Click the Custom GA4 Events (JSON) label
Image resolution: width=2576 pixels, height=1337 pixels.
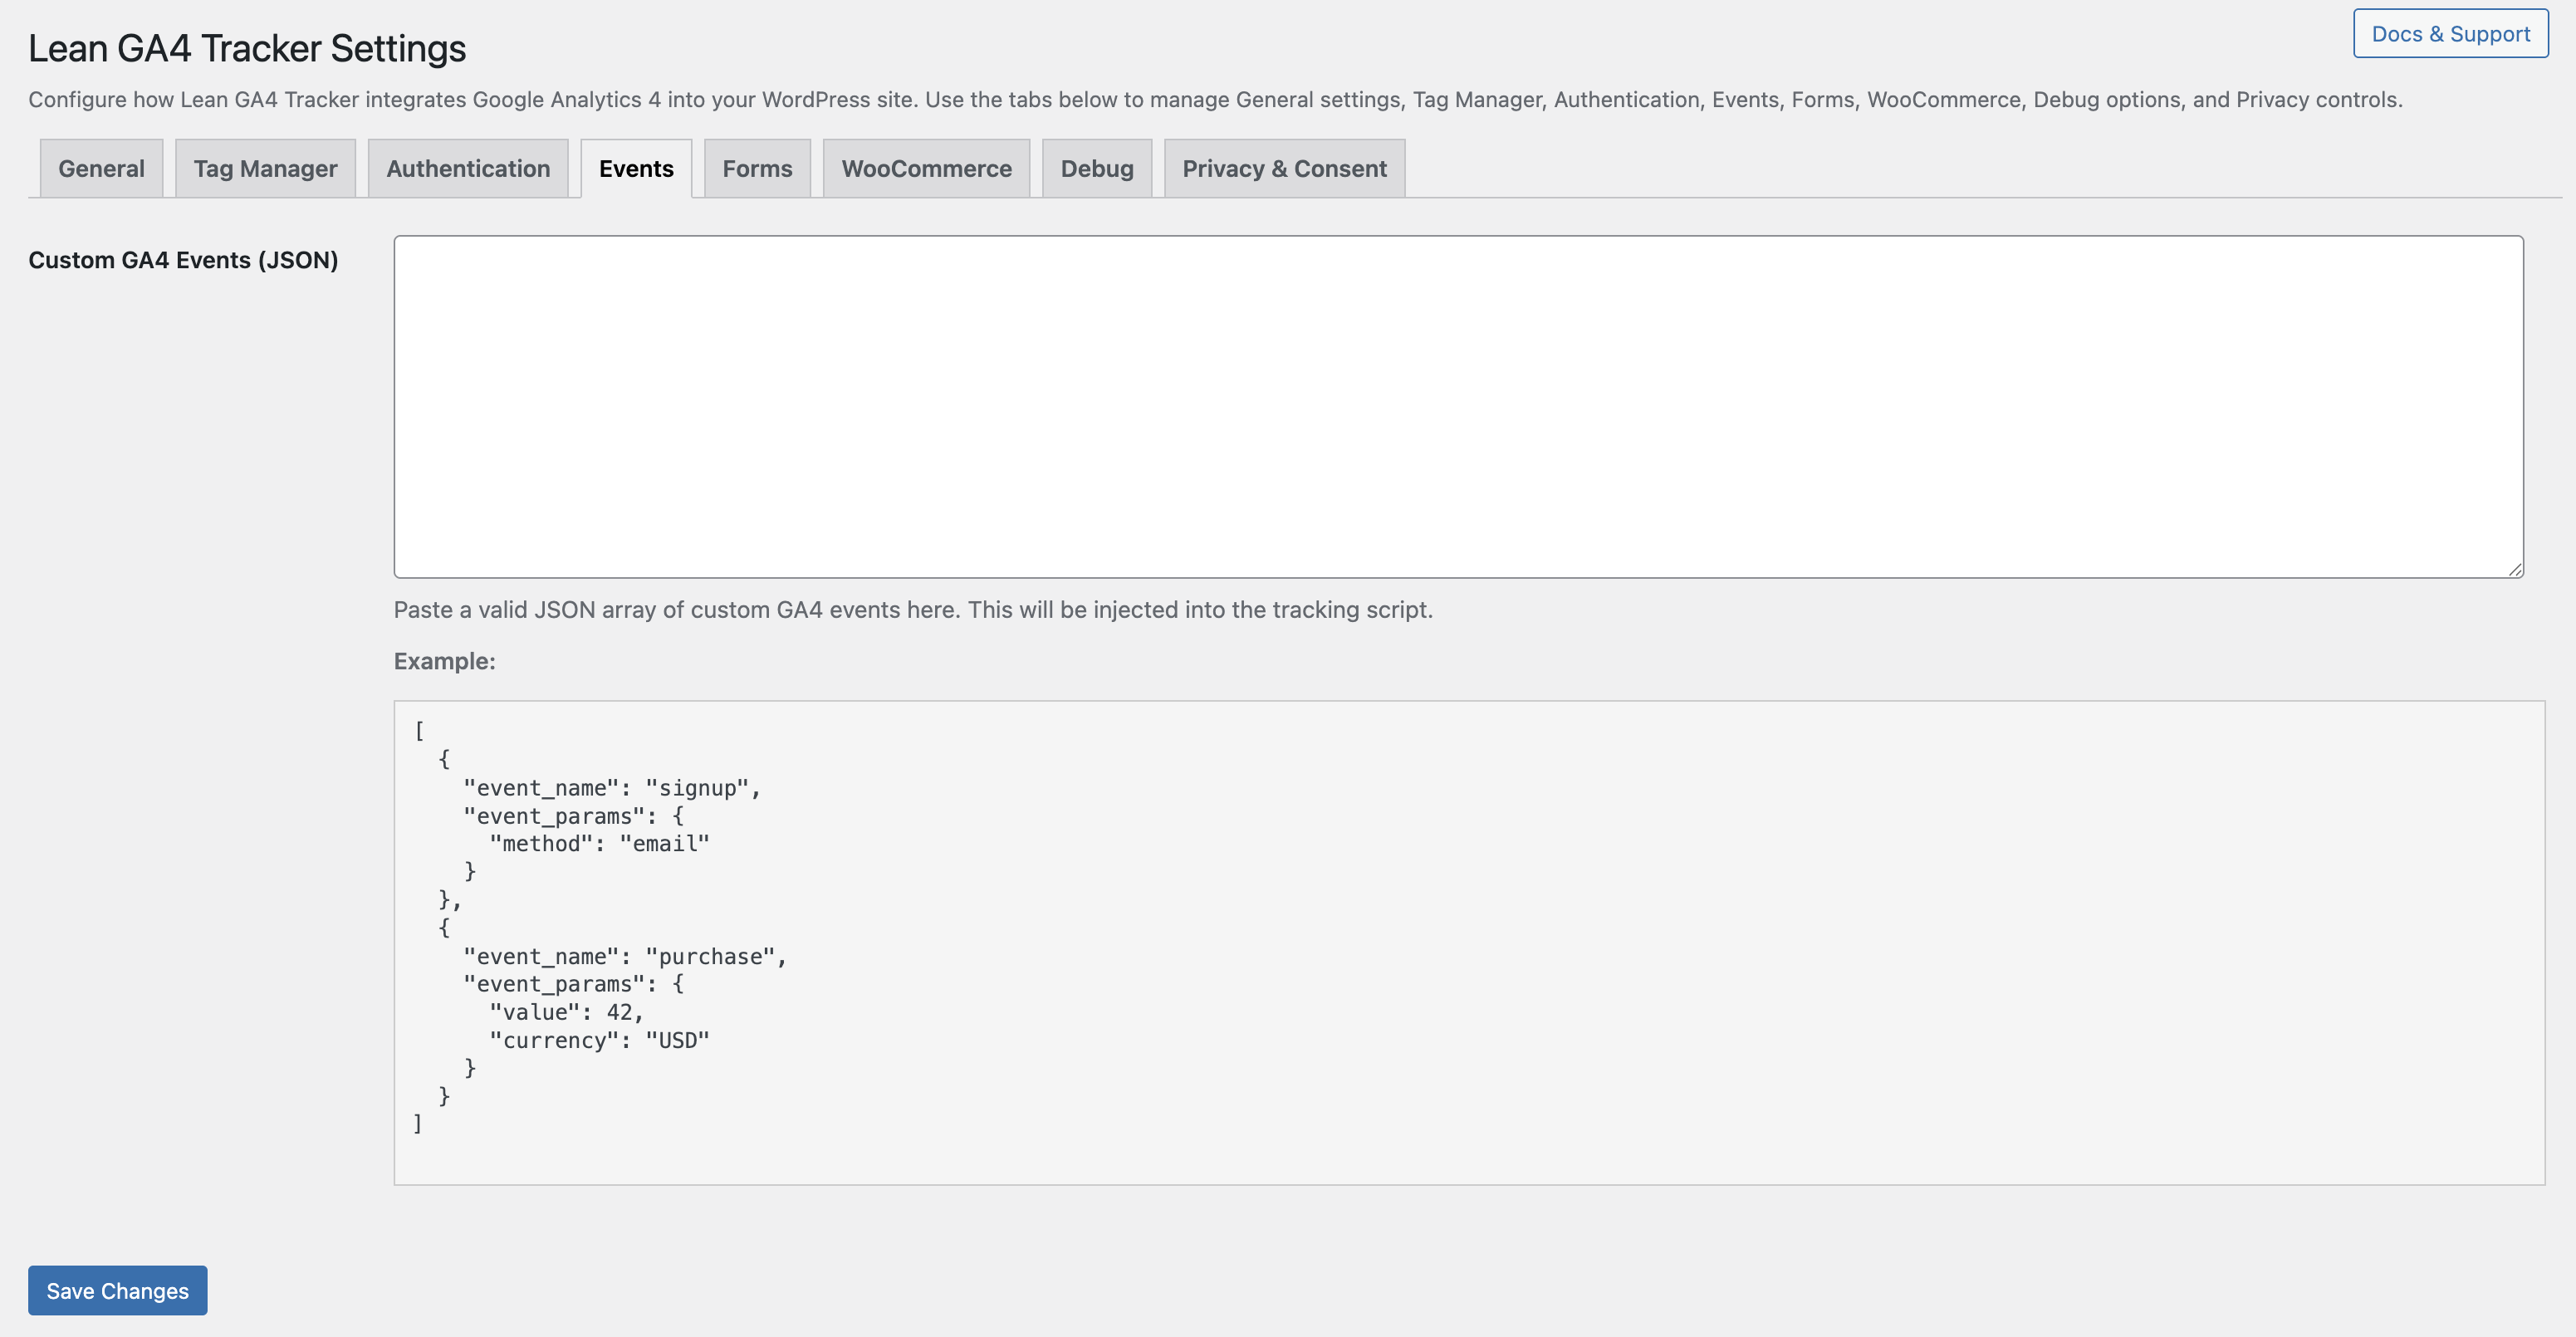point(183,260)
